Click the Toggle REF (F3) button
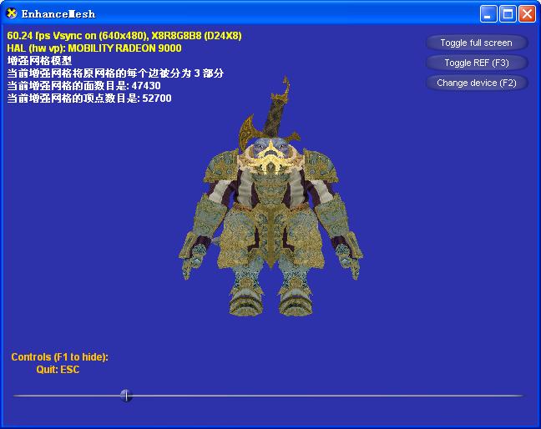541x429 pixels. 476,63
